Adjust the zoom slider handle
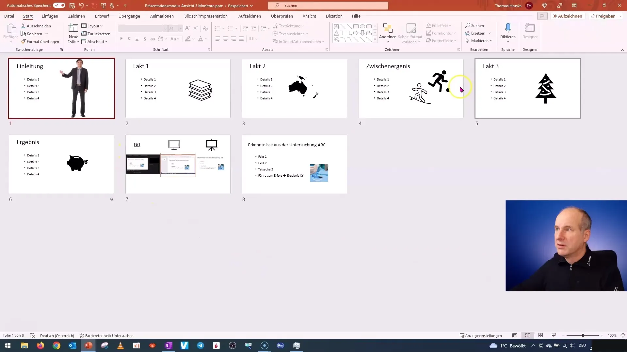Screen dimensions: 627x352 coord(583,335)
